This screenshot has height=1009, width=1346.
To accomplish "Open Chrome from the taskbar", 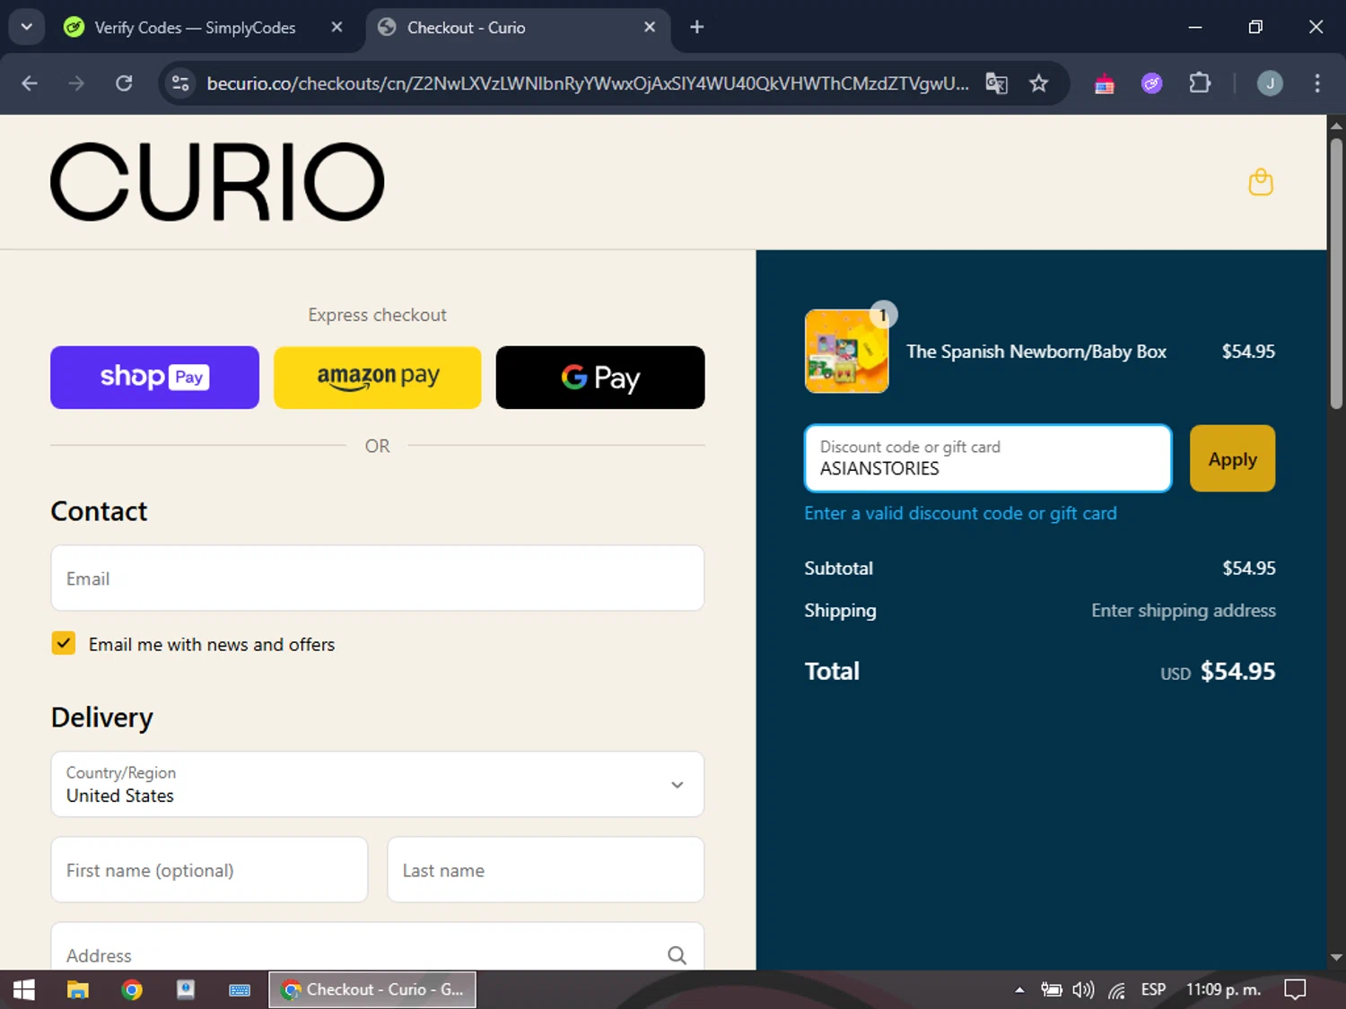I will click(132, 989).
